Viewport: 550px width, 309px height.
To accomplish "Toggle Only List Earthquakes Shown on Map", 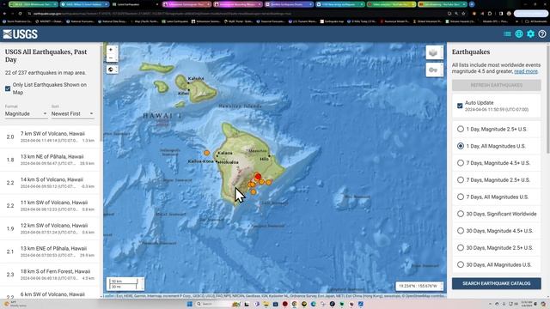I will coord(8,88).
